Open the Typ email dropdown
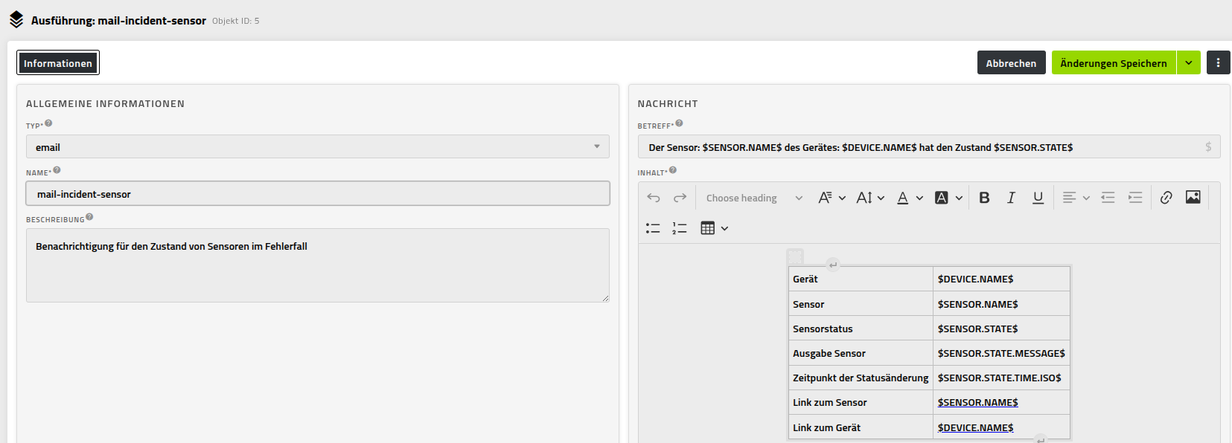This screenshot has width=1232, height=443. pos(318,147)
